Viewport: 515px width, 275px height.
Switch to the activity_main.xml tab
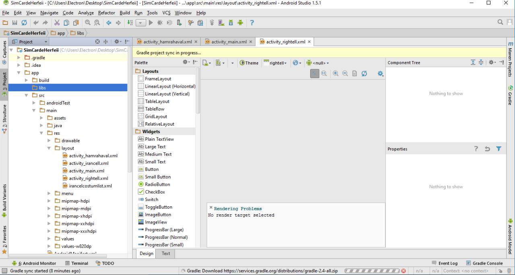(229, 42)
